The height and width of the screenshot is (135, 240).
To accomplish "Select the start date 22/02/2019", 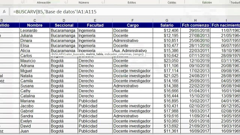I will (x=195, y=86).
